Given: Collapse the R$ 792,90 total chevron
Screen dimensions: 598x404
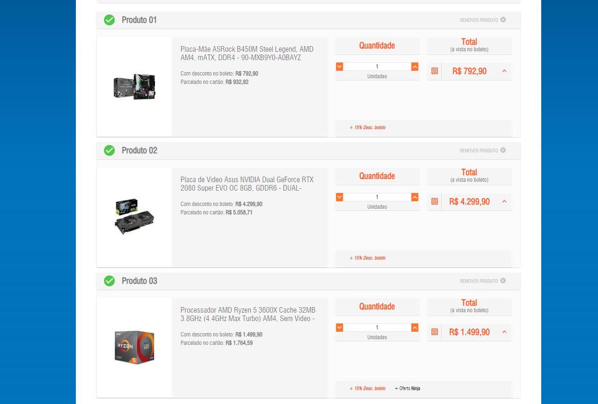Looking at the screenshot, I should [504, 71].
